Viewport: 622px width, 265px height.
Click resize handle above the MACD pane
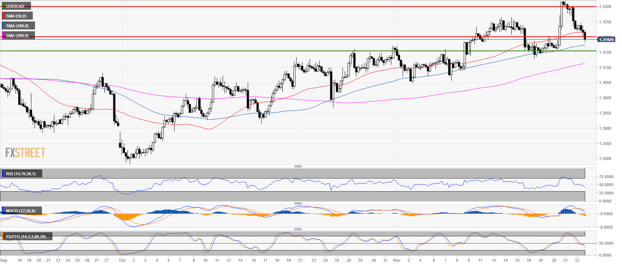[298, 203]
